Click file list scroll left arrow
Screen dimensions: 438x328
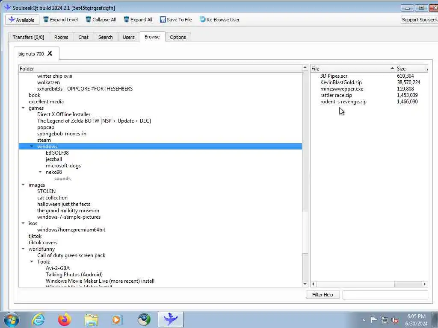pos(314,284)
